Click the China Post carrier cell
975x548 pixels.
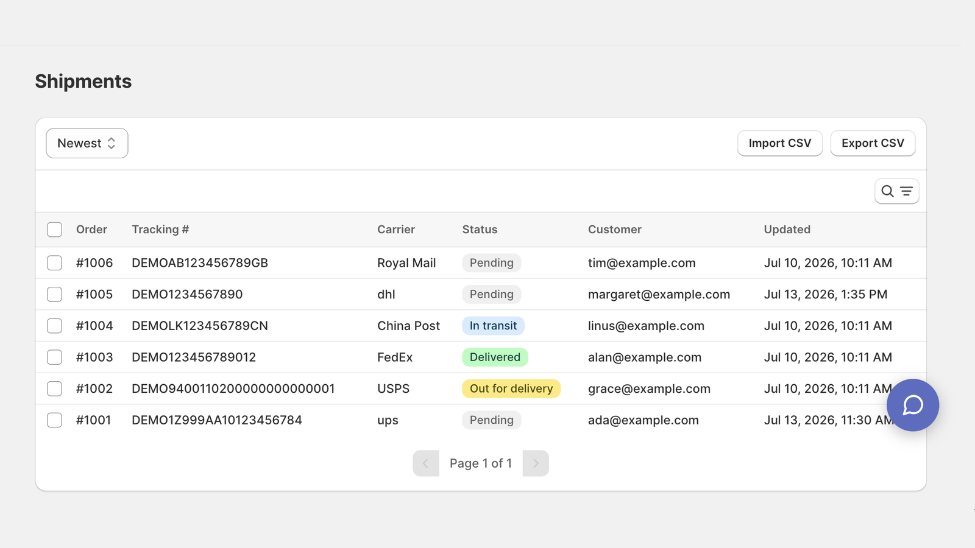[408, 326]
